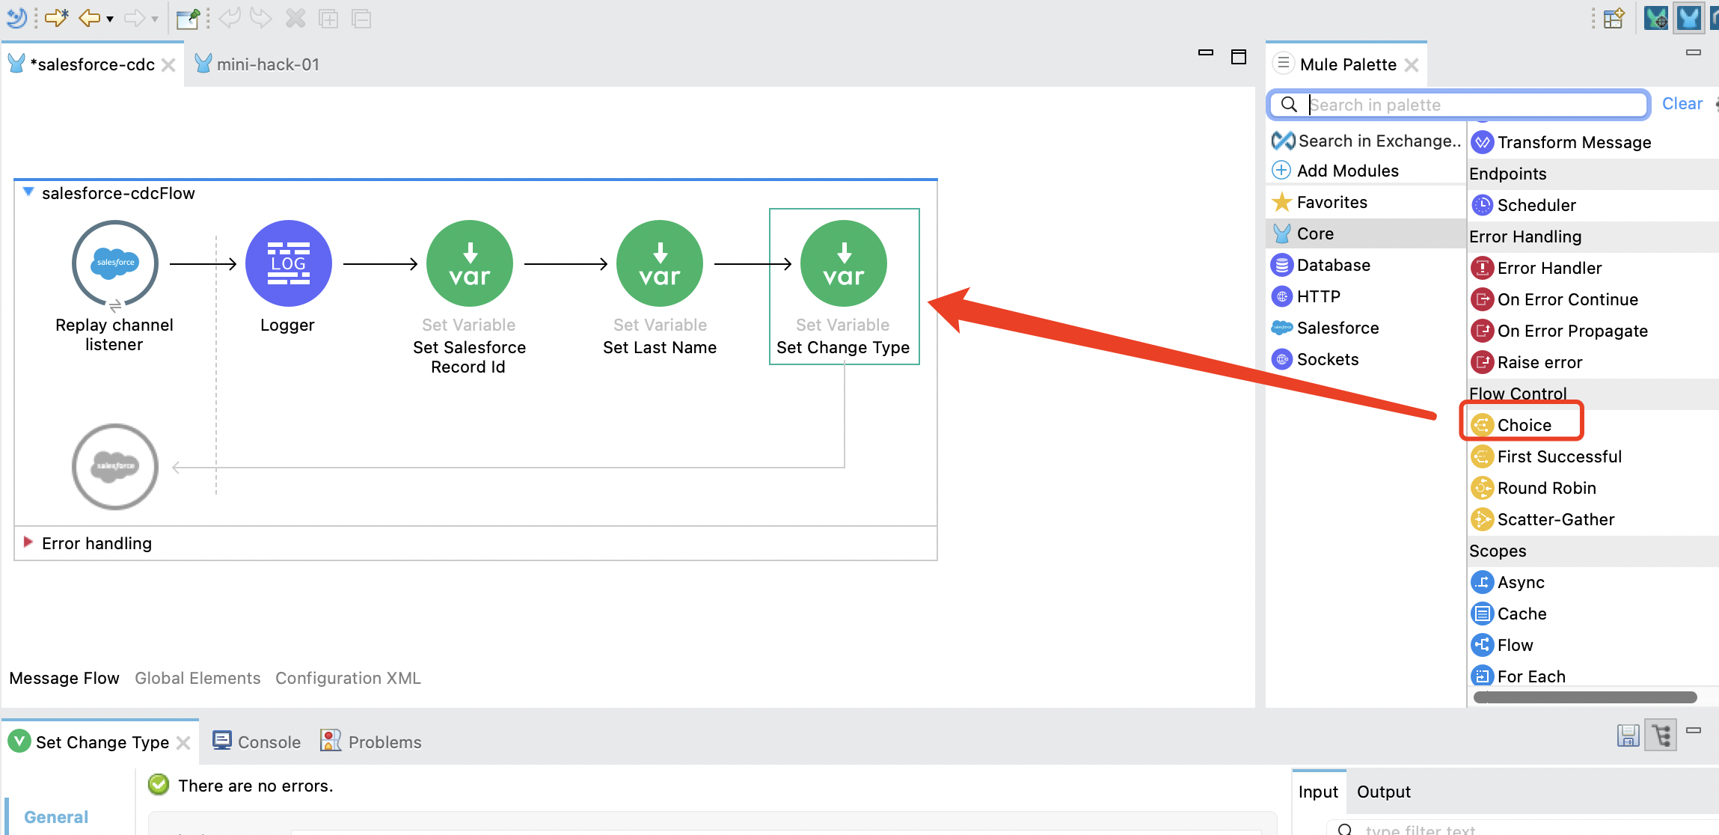Open the Configuration XML view tab
Image resolution: width=1719 pixels, height=835 pixels.
coord(348,678)
